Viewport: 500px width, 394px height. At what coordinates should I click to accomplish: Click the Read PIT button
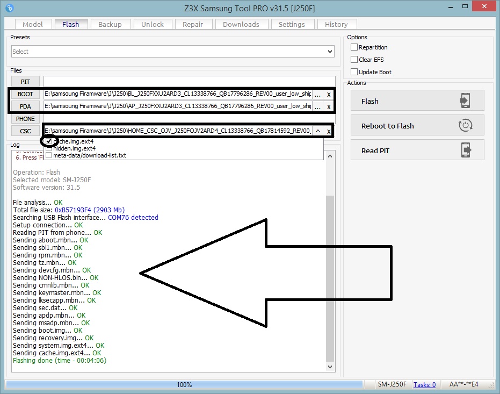point(417,151)
